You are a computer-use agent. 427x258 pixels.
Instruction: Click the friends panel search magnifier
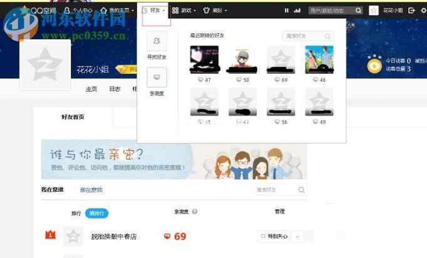coord(327,36)
